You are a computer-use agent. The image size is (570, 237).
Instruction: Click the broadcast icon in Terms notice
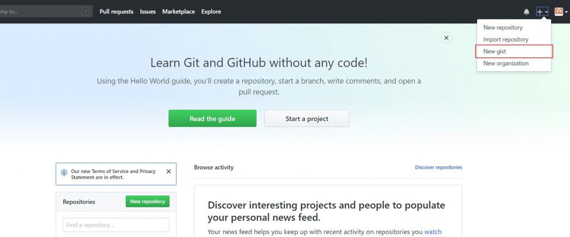pyautogui.click(x=65, y=174)
